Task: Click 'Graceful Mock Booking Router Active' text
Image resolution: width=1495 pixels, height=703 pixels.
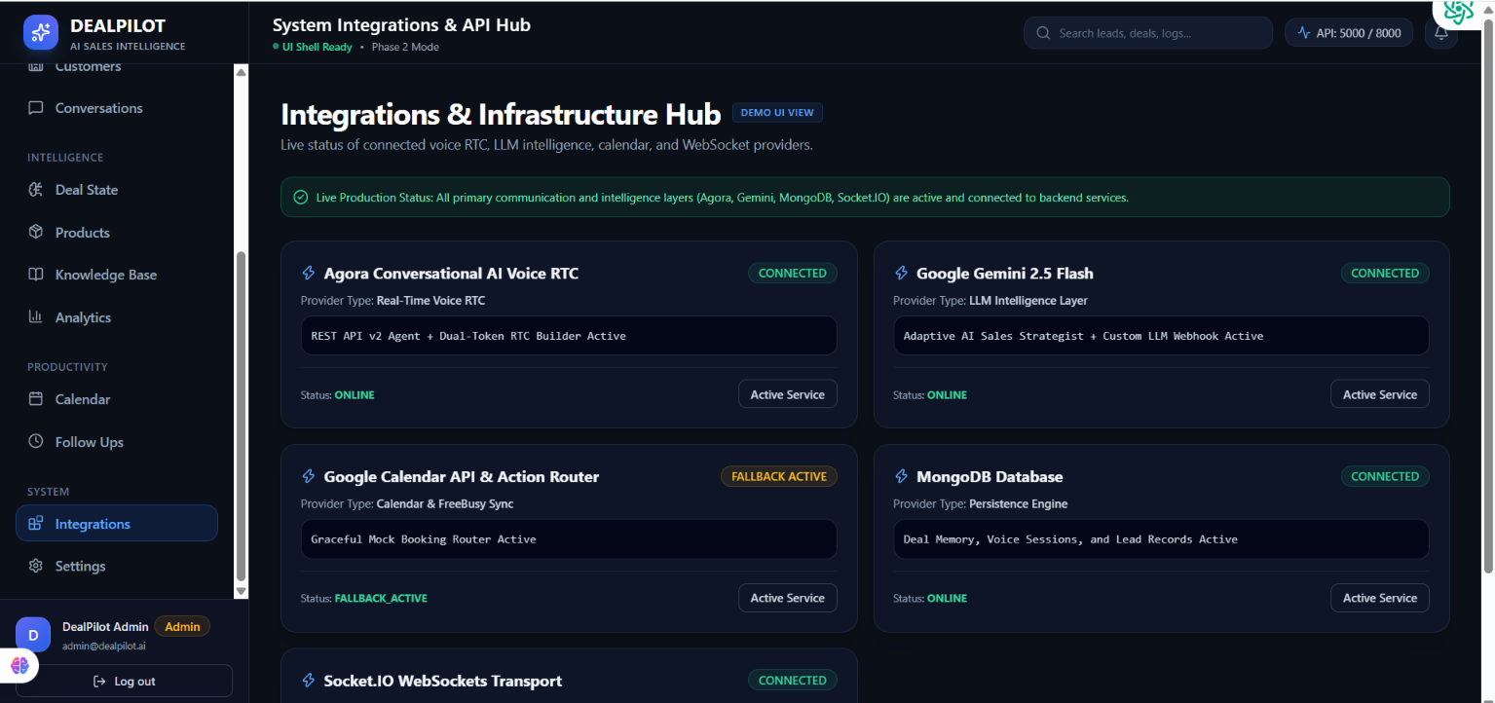Action: tap(424, 539)
